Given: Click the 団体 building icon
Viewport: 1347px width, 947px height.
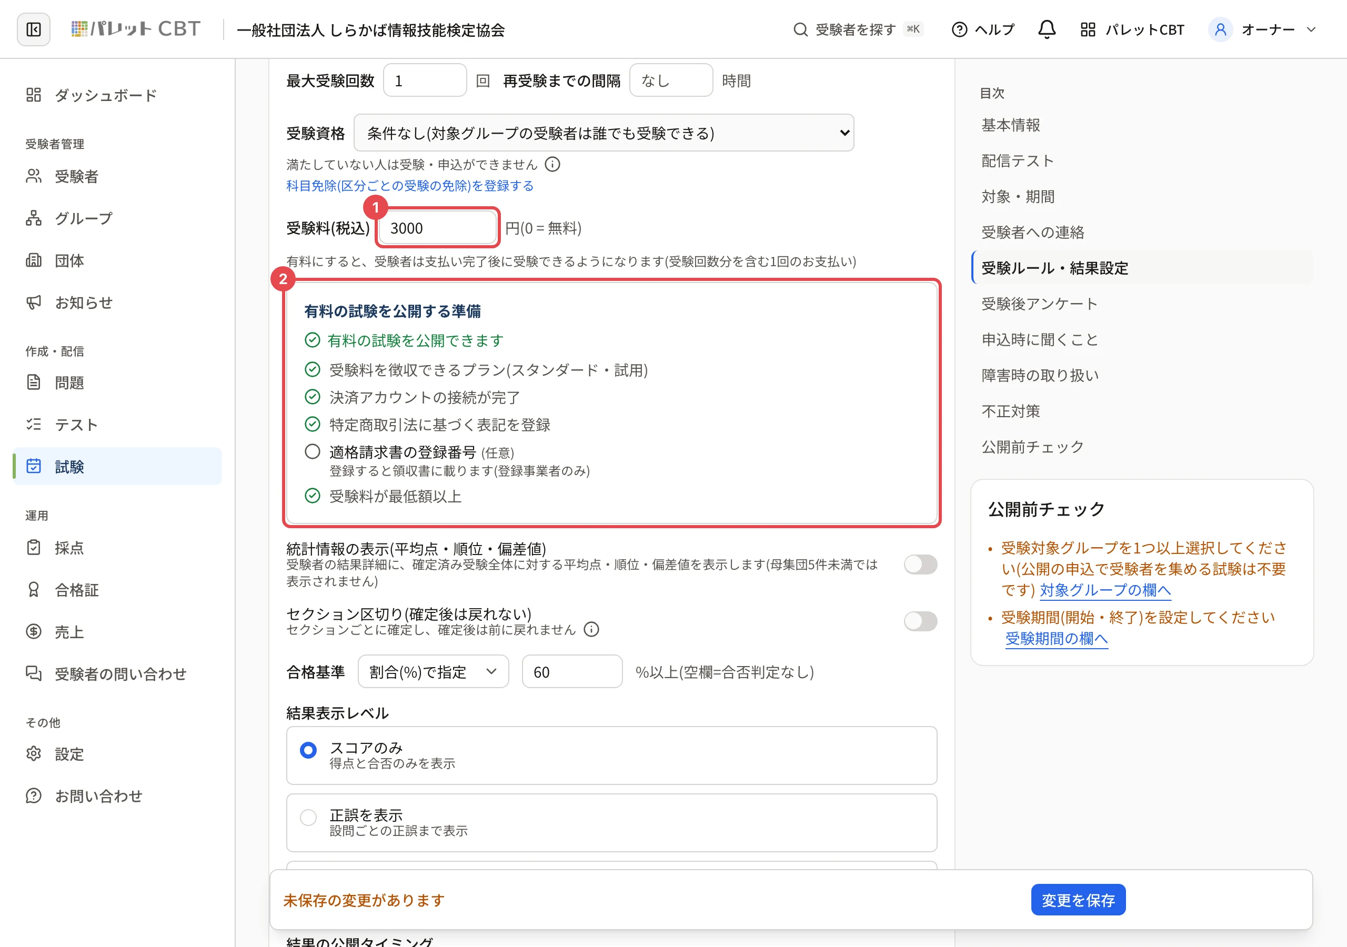Looking at the screenshot, I should (x=34, y=260).
